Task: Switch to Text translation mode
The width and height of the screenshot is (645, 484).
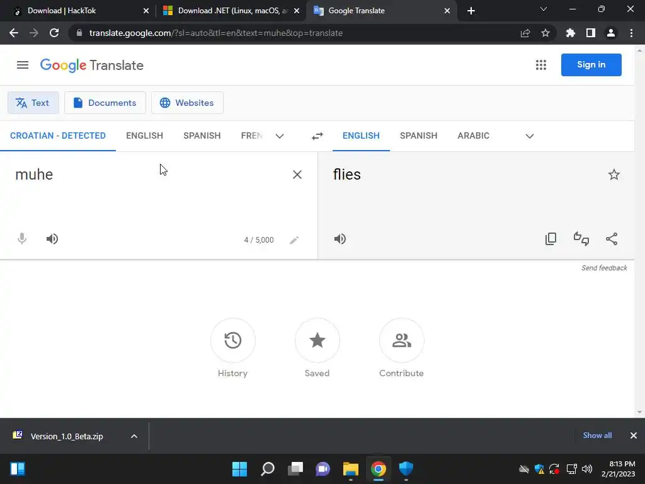Action: [33, 103]
